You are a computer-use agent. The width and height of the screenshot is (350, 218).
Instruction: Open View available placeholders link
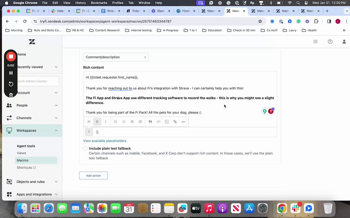tap(105, 141)
